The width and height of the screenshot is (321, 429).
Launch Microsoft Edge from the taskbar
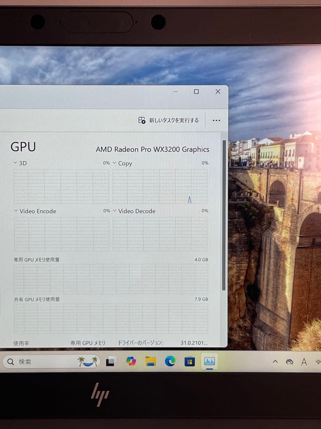[170, 361]
